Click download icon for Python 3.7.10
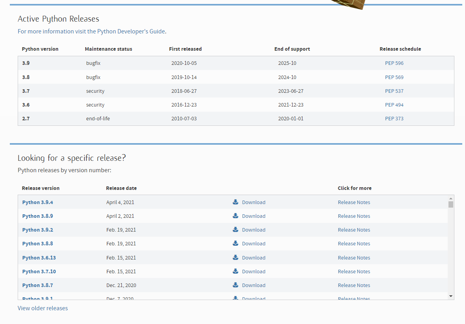The width and height of the screenshot is (465, 324). click(x=236, y=271)
